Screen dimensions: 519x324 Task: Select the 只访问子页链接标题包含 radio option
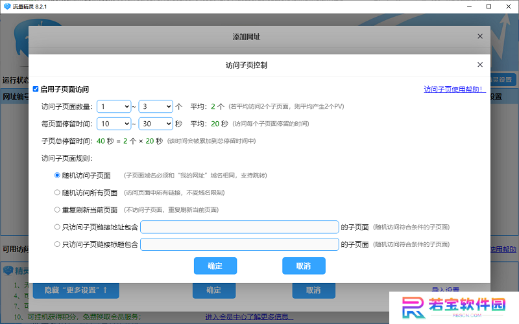click(57, 244)
